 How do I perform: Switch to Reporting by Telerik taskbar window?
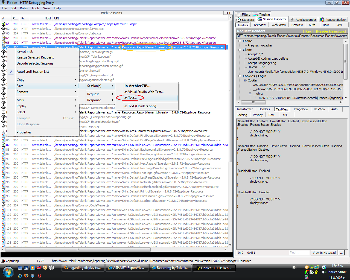171,268
